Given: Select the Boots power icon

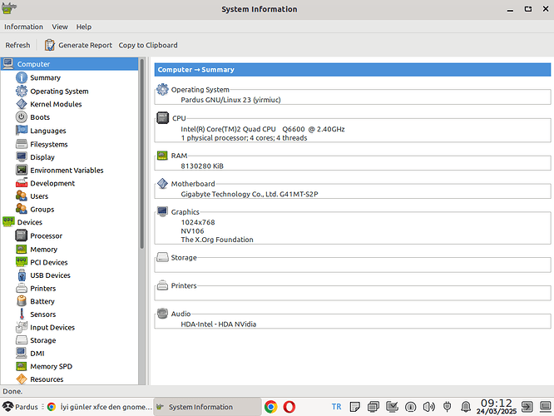Looking at the screenshot, I should pos(22,117).
